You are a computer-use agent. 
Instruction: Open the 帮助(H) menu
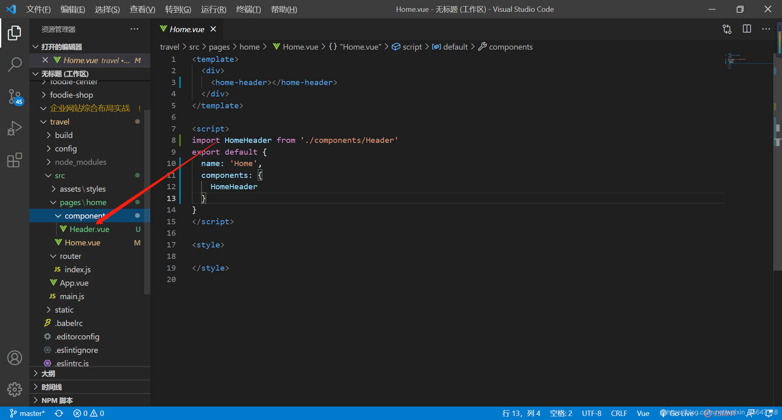click(284, 9)
